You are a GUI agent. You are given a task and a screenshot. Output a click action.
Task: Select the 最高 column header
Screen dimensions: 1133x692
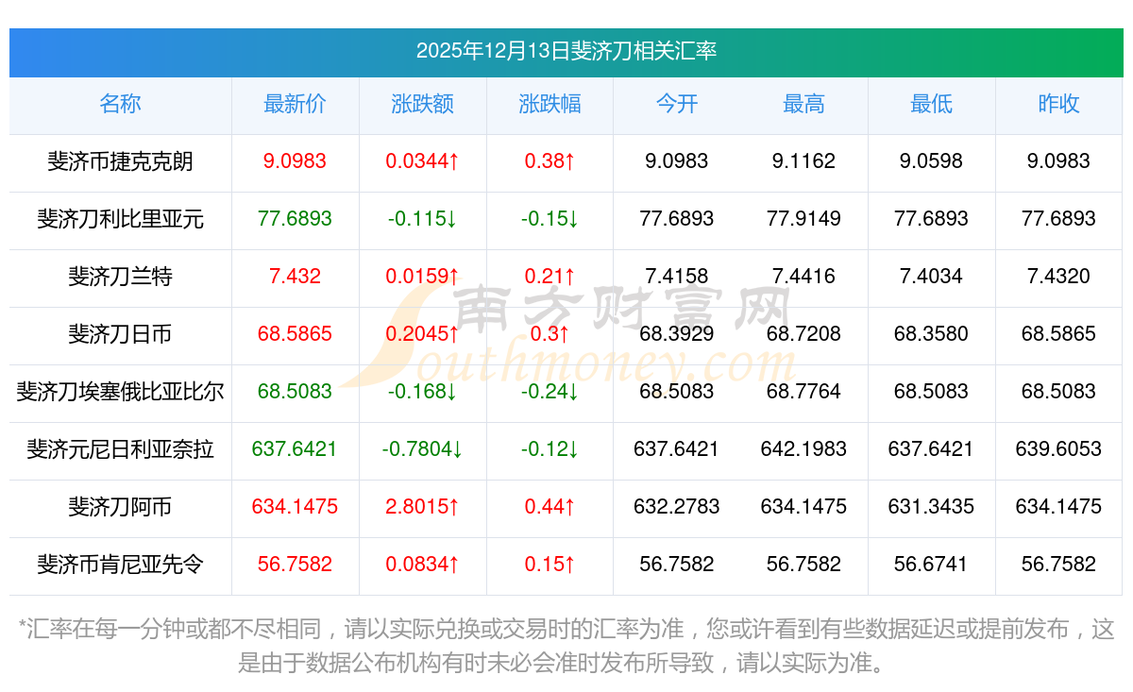[x=803, y=104]
